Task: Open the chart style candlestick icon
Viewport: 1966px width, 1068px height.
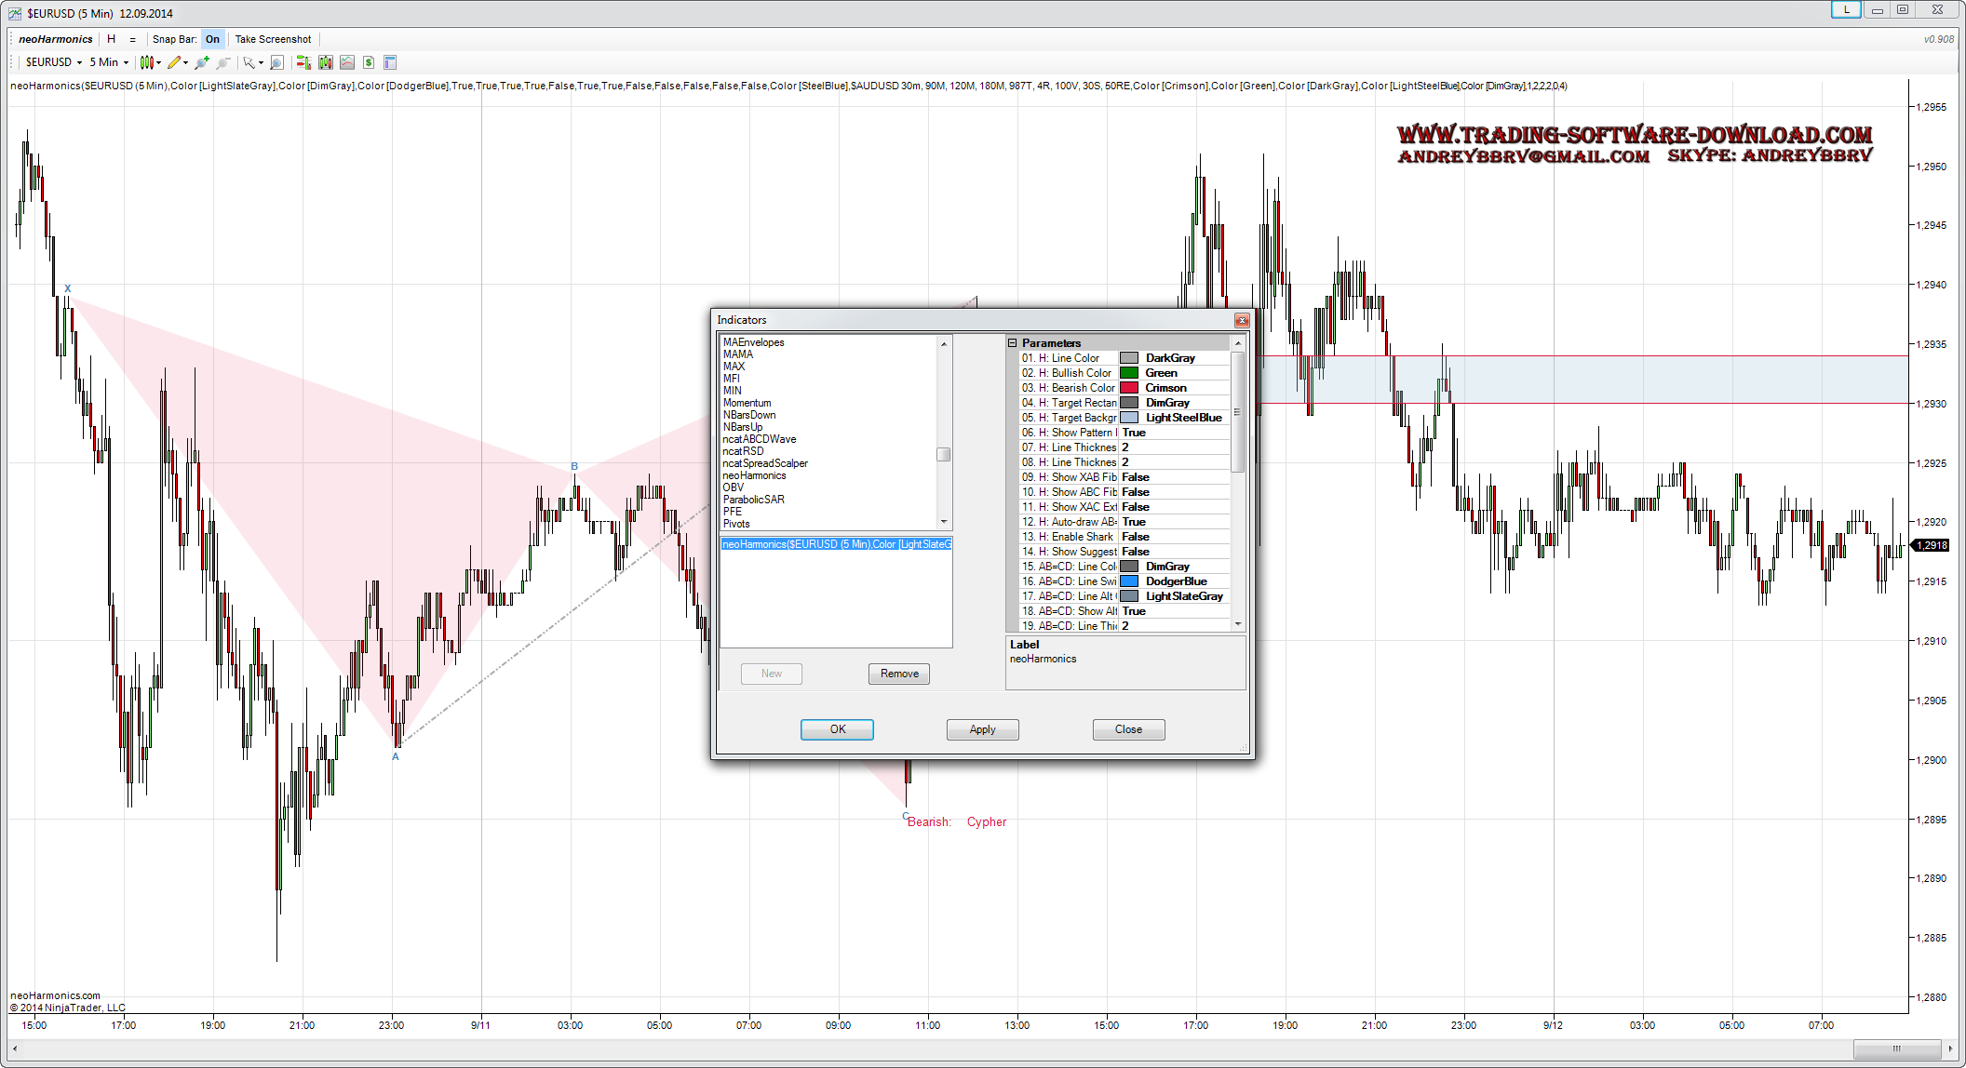Action: click(147, 62)
